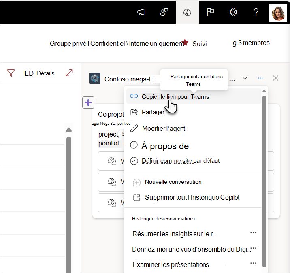Image resolution: width=290 pixels, height=273 pixels.
Task: Click the Contoso mega-E agent title
Action: [x=128, y=79]
